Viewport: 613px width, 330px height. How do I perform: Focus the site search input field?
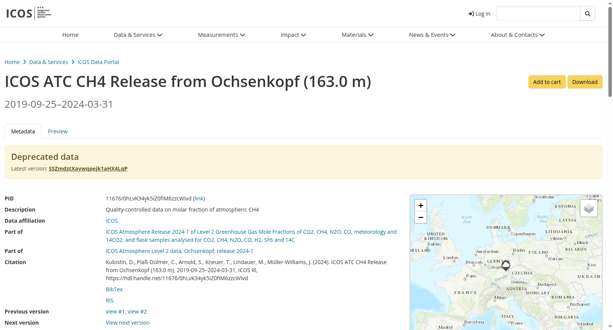[538, 14]
